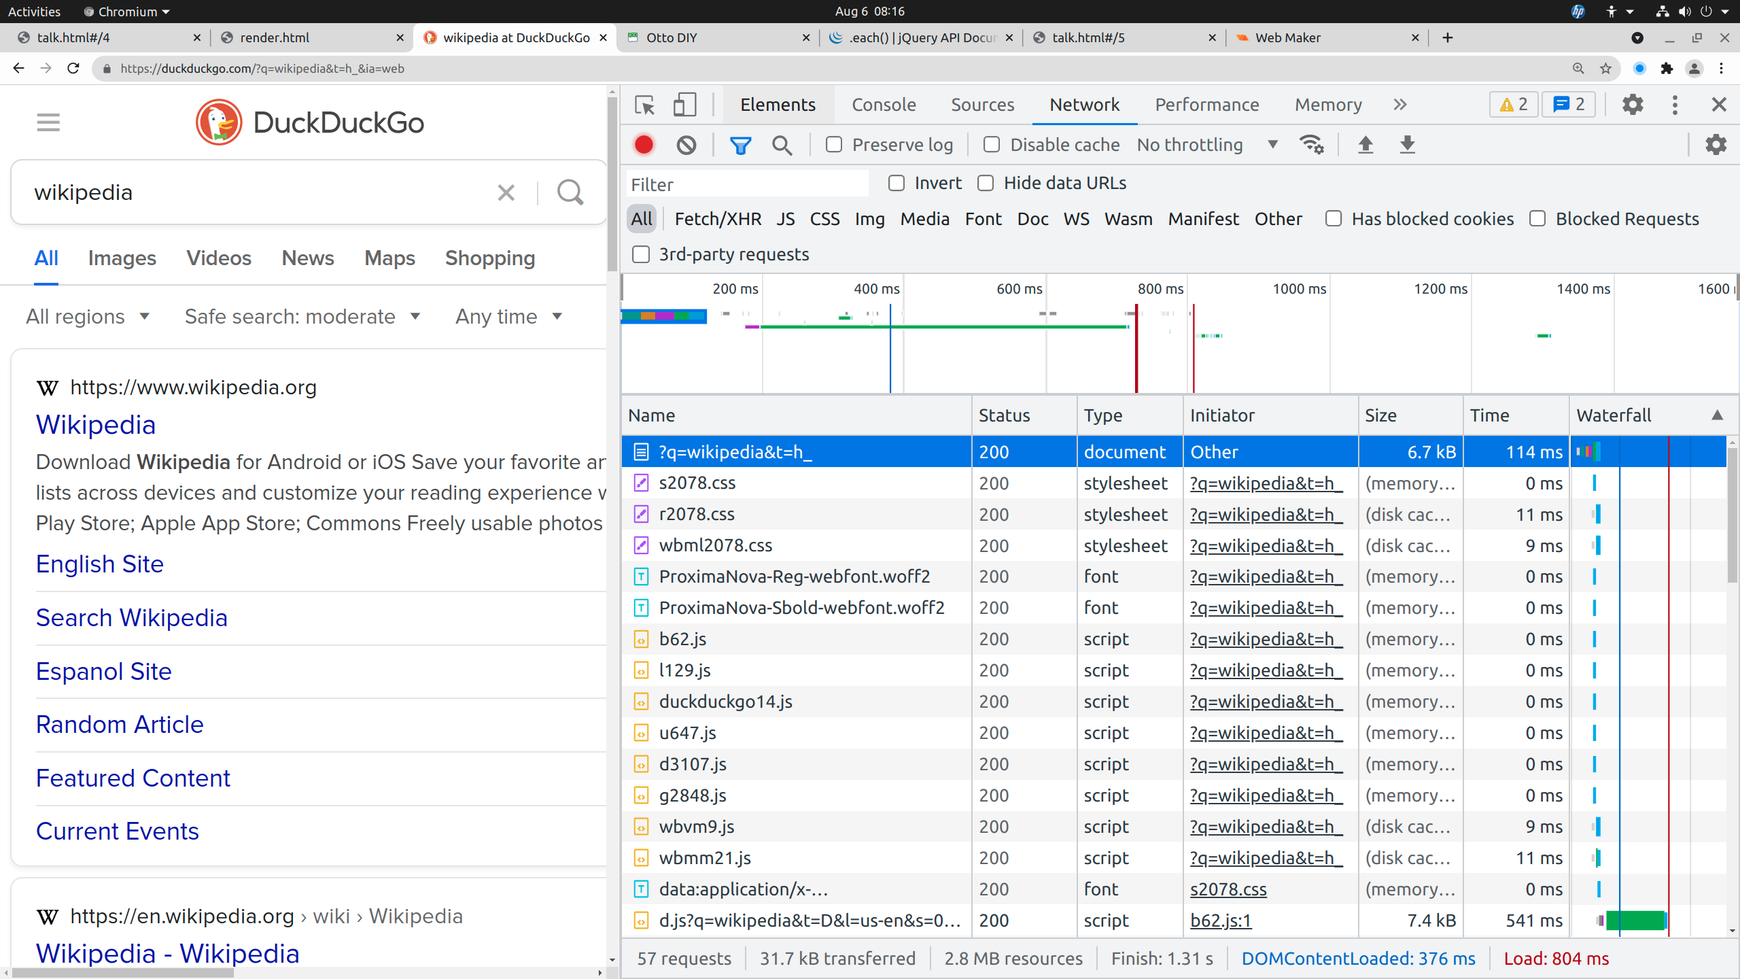Tick the 3rd-party requests checkbox
The image size is (1740, 979).
coord(641,254)
